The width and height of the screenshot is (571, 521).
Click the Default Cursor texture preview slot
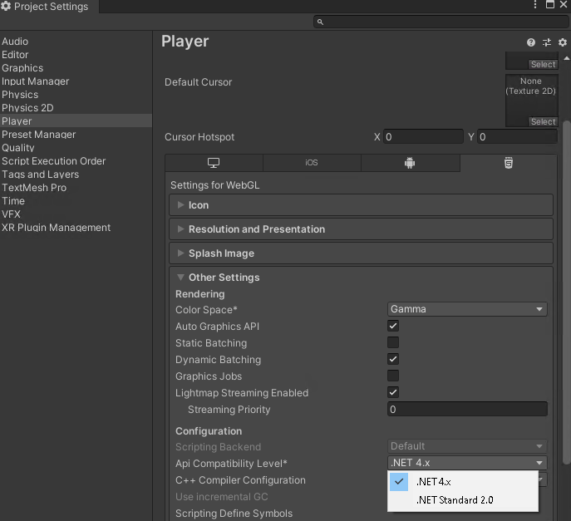pos(532,101)
